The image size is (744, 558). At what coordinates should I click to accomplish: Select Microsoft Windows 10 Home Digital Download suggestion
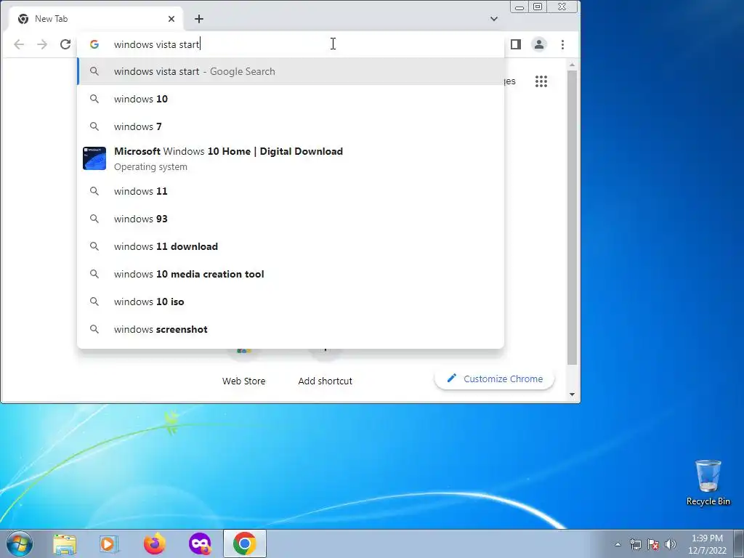pyautogui.click(x=291, y=158)
